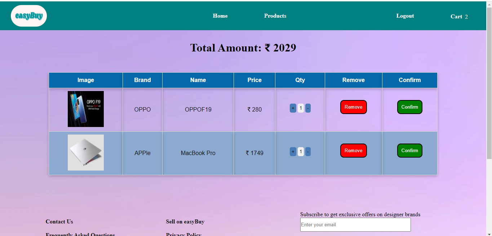Click the Qty column header
Screen dimensions: 492x236
point(300,80)
